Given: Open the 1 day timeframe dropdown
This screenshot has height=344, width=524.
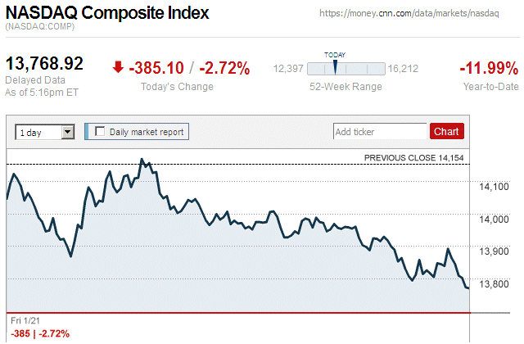Looking at the screenshot, I should (45, 131).
